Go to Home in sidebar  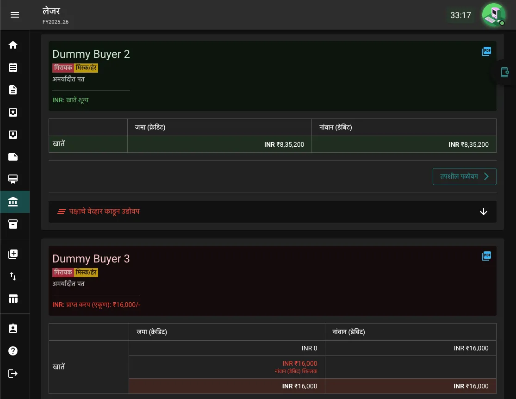(13, 45)
